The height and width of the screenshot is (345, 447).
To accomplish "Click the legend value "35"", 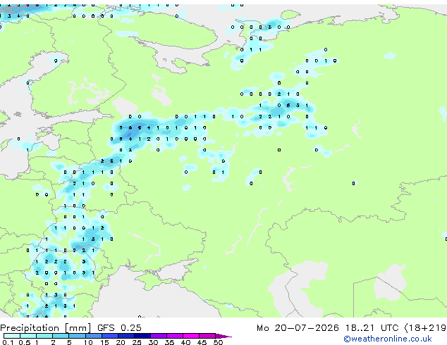I will point(169,342).
